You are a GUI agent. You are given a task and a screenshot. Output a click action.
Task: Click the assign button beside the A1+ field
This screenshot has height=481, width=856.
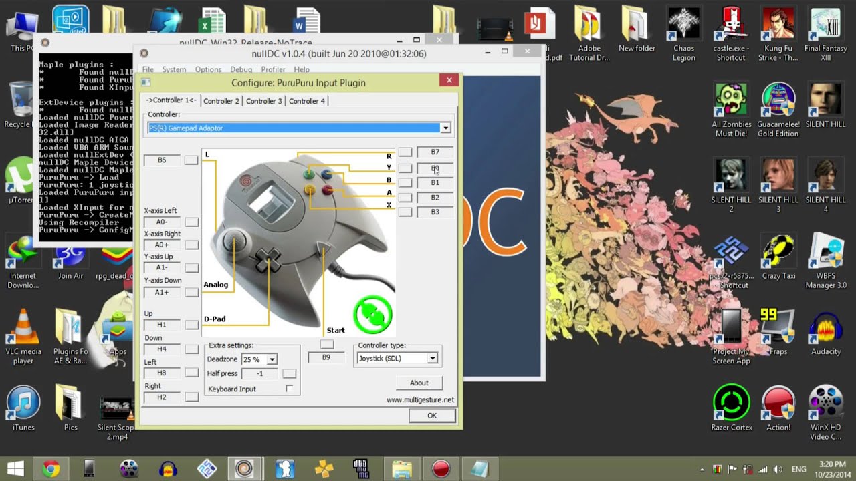click(191, 293)
